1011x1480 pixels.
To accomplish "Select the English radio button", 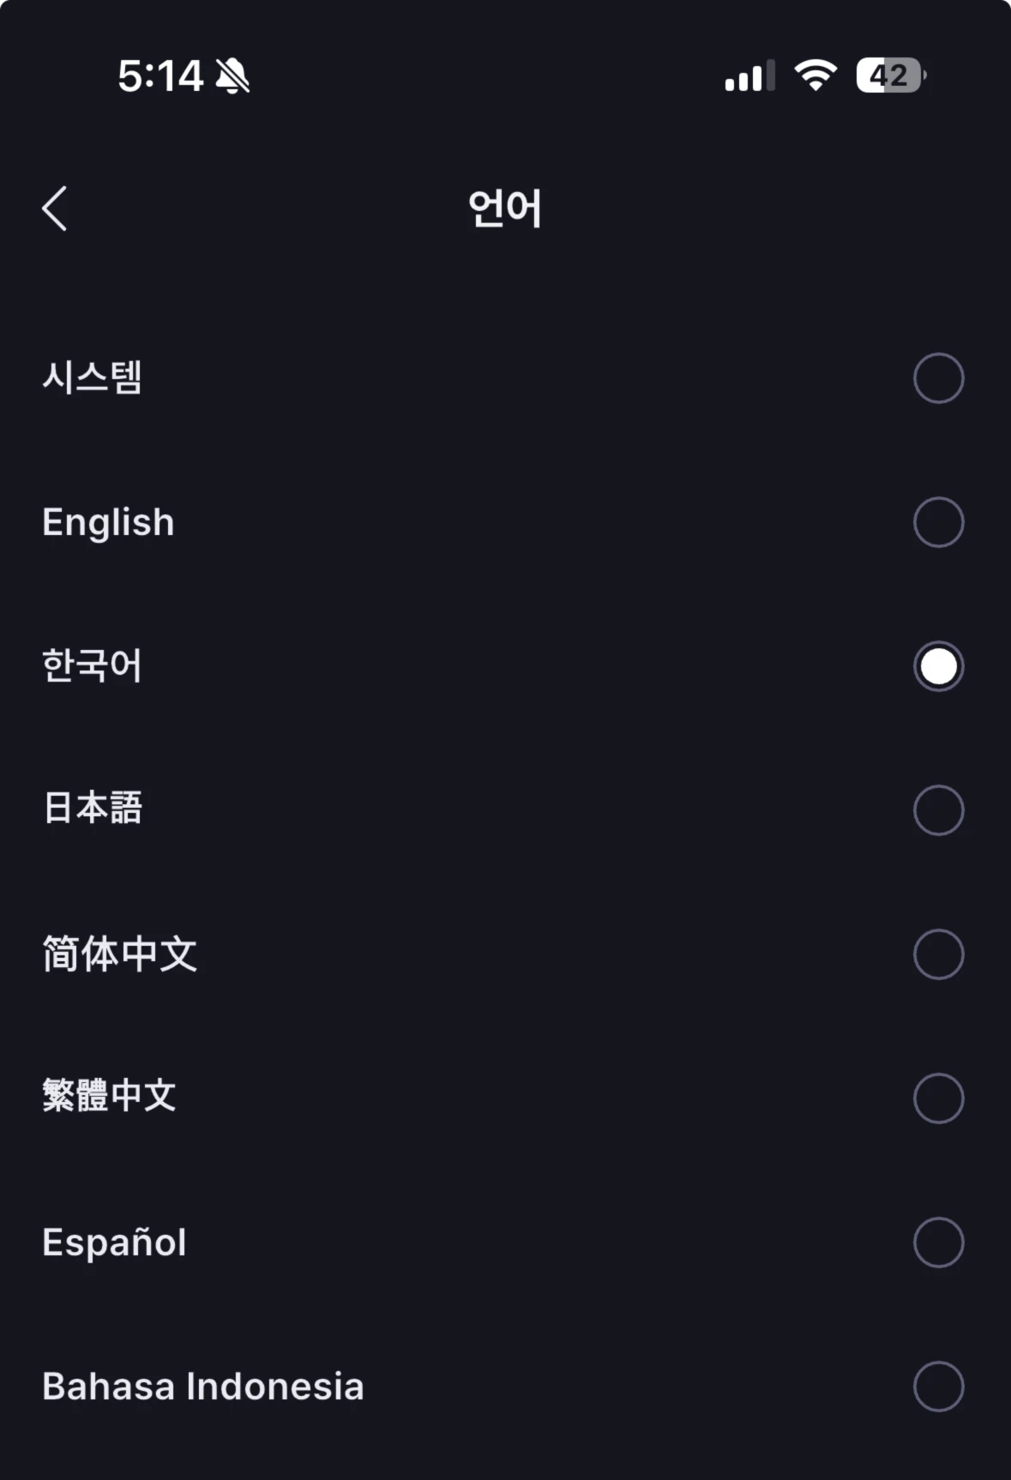I will tap(938, 522).
